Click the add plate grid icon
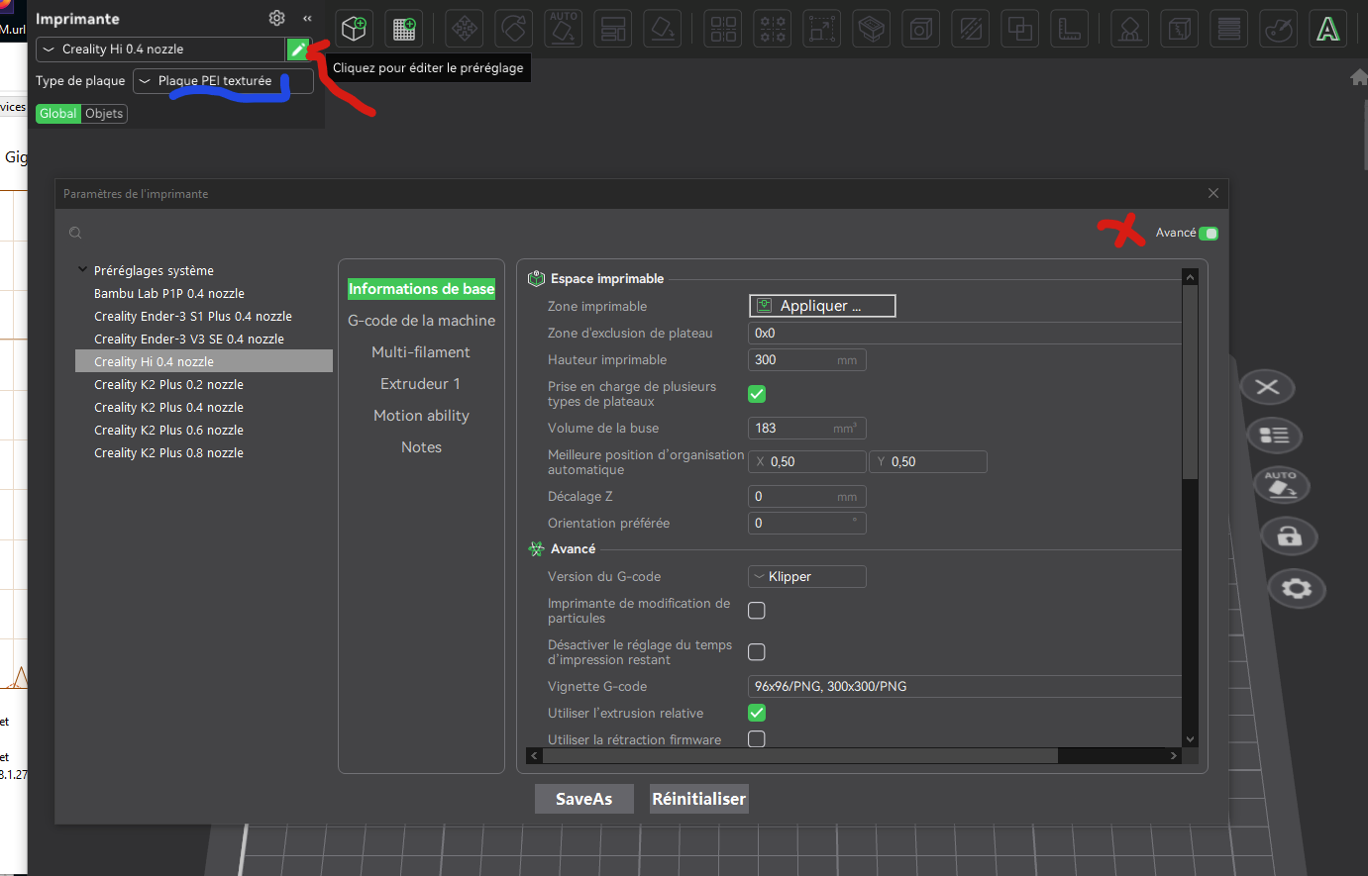 click(x=404, y=29)
